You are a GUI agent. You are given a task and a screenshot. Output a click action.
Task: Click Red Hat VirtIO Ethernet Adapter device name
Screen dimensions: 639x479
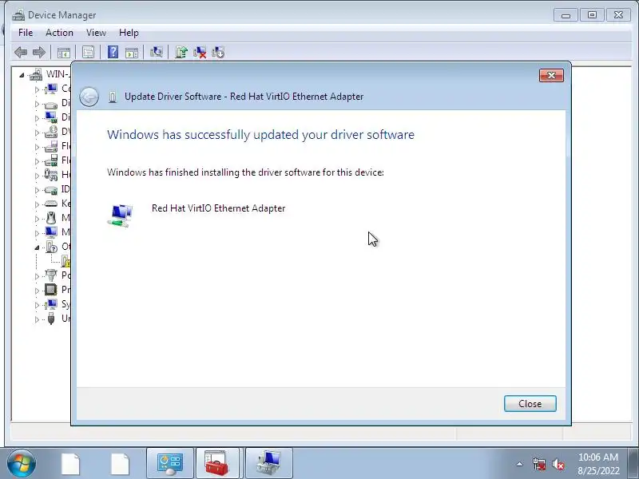click(218, 208)
